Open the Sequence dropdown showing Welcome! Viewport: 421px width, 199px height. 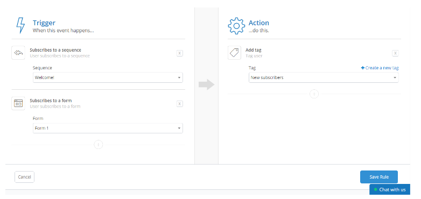coord(108,77)
